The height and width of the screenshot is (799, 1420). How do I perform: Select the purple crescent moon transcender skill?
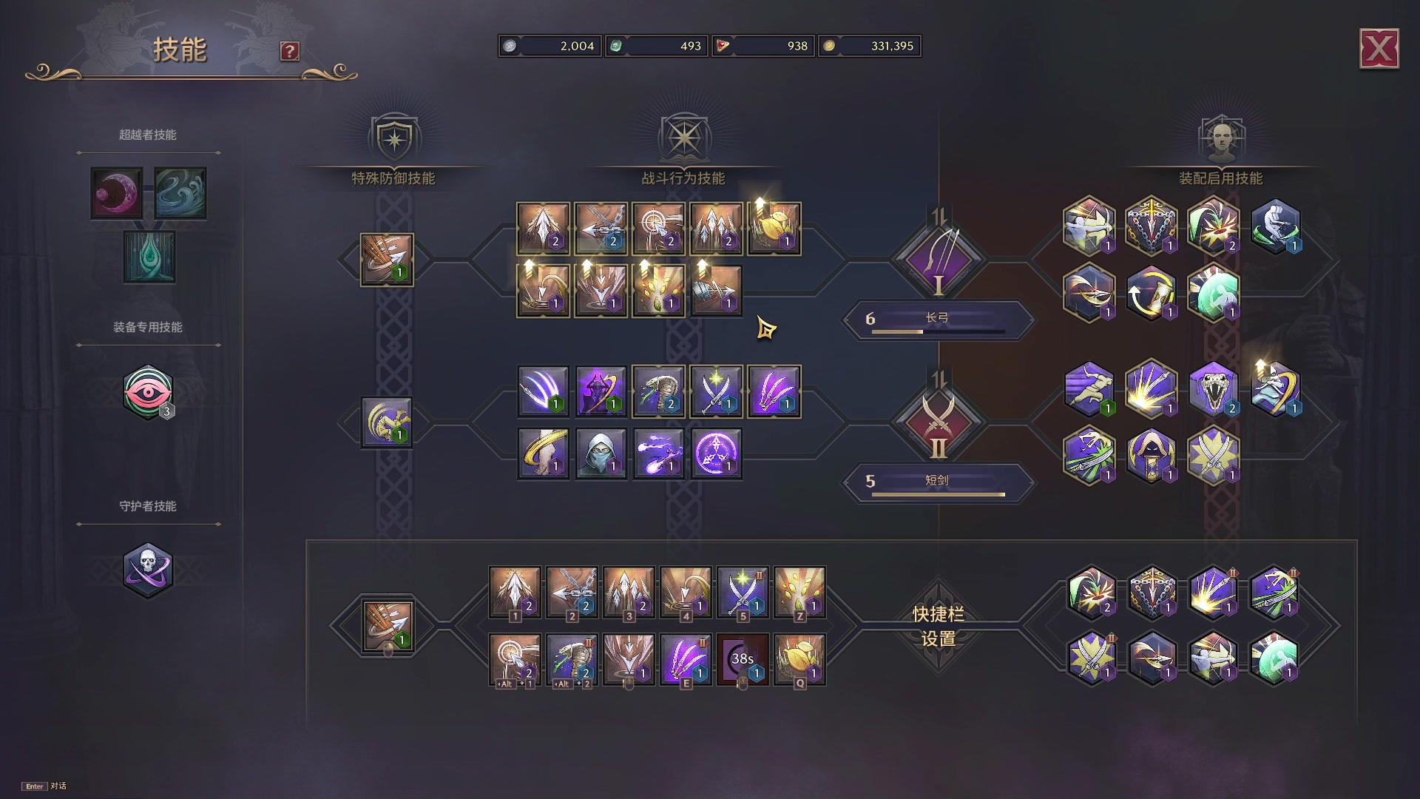pyautogui.click(x=117, y=193)
